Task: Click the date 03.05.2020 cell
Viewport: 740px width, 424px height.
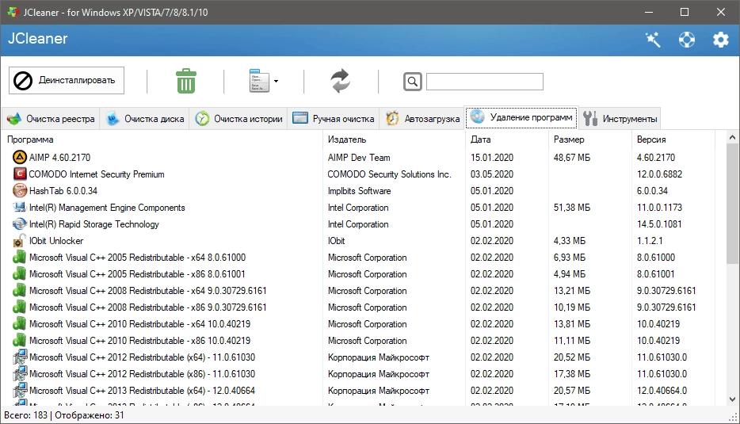Action: [492, 174]
